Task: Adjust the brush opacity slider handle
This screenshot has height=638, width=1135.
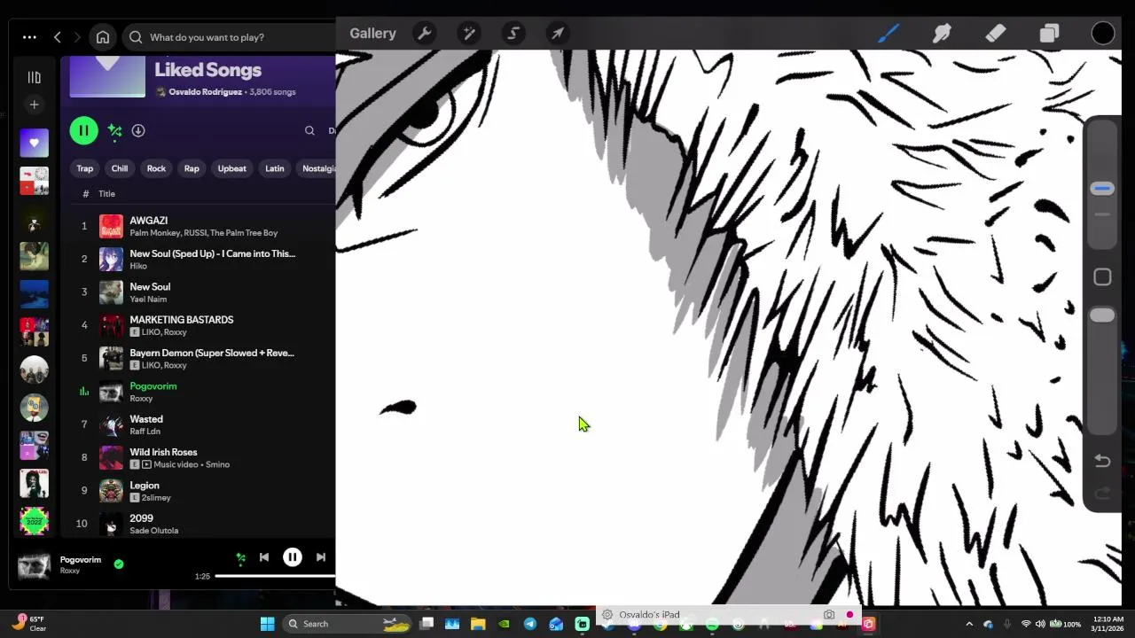Action: 1102,315
